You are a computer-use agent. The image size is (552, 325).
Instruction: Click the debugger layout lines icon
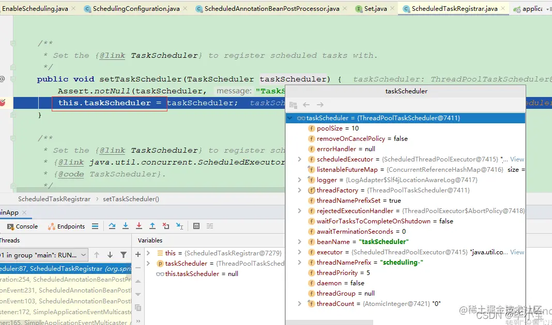(95, 226)
